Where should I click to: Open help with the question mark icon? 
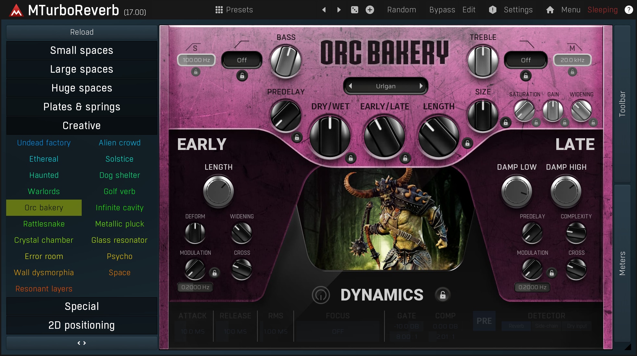[629, 10]
